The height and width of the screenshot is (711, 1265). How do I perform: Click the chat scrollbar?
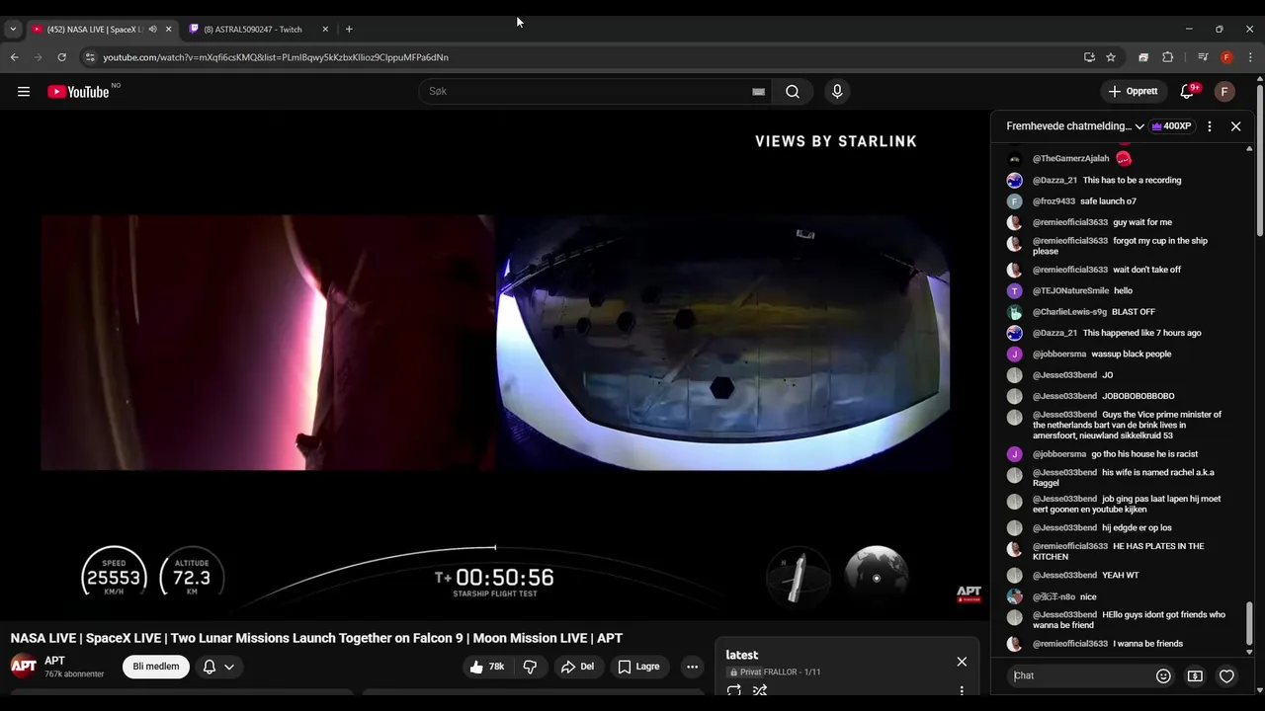(1249, 622)
